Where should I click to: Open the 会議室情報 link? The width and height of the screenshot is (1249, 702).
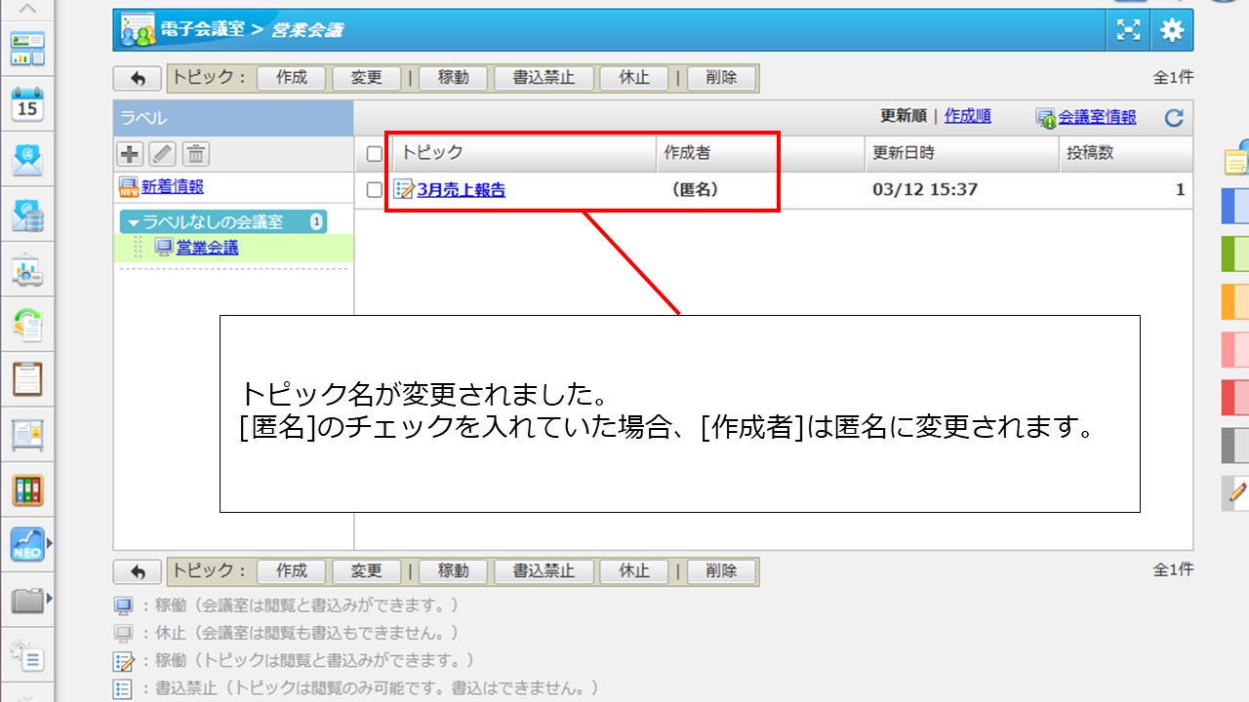click(1098, 117)
